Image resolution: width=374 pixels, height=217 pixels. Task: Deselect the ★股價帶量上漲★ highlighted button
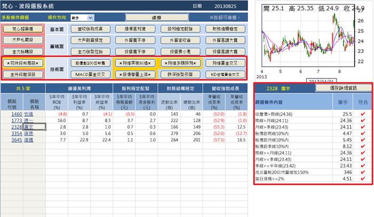point(135,75)
